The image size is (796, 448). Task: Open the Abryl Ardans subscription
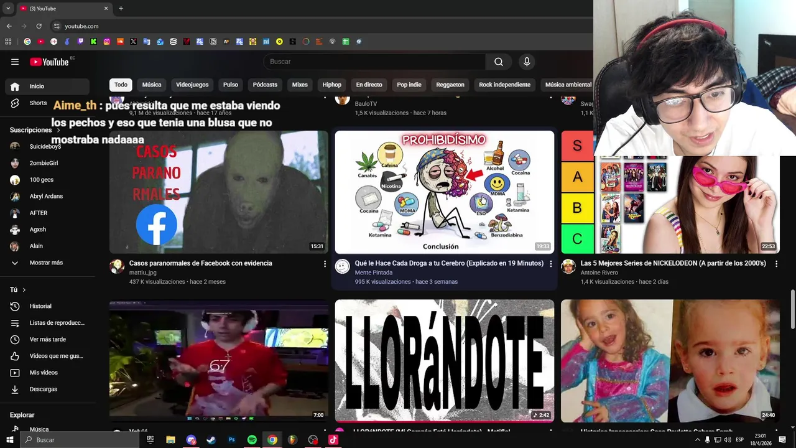point(47,196)
